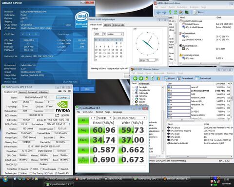Click the green back arrow in EVEREST toolbar
Image resolution: width=234 pixels, height=187 pixels.
[x=135, y=78]
